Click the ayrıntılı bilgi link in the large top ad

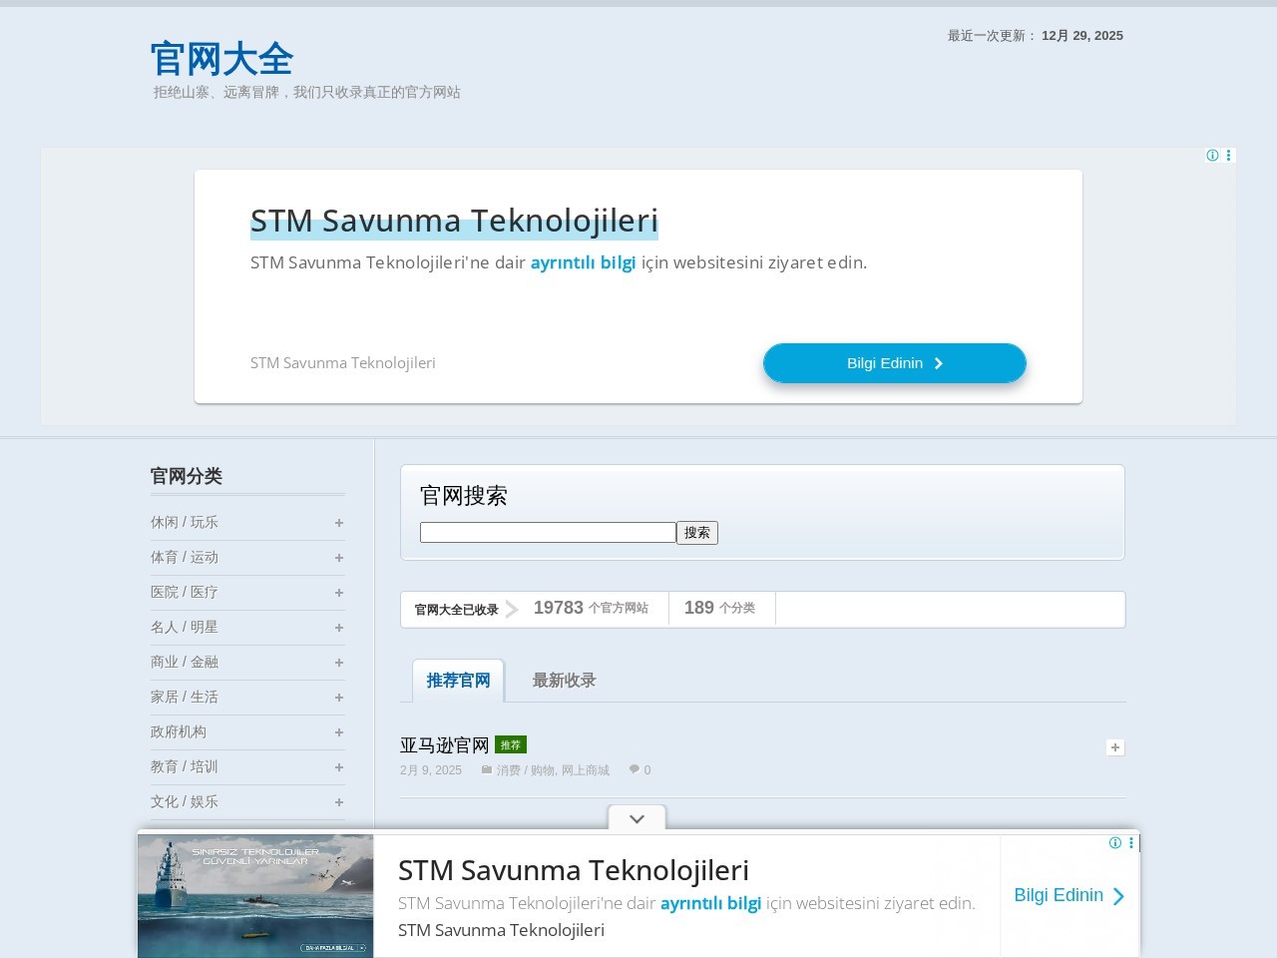point(583,262)
